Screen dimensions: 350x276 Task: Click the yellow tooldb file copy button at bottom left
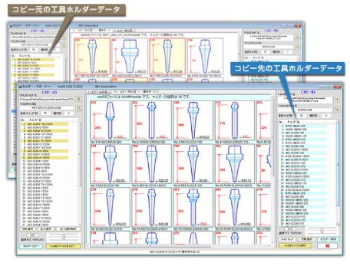pyautogui.click(x=63, y=246)
